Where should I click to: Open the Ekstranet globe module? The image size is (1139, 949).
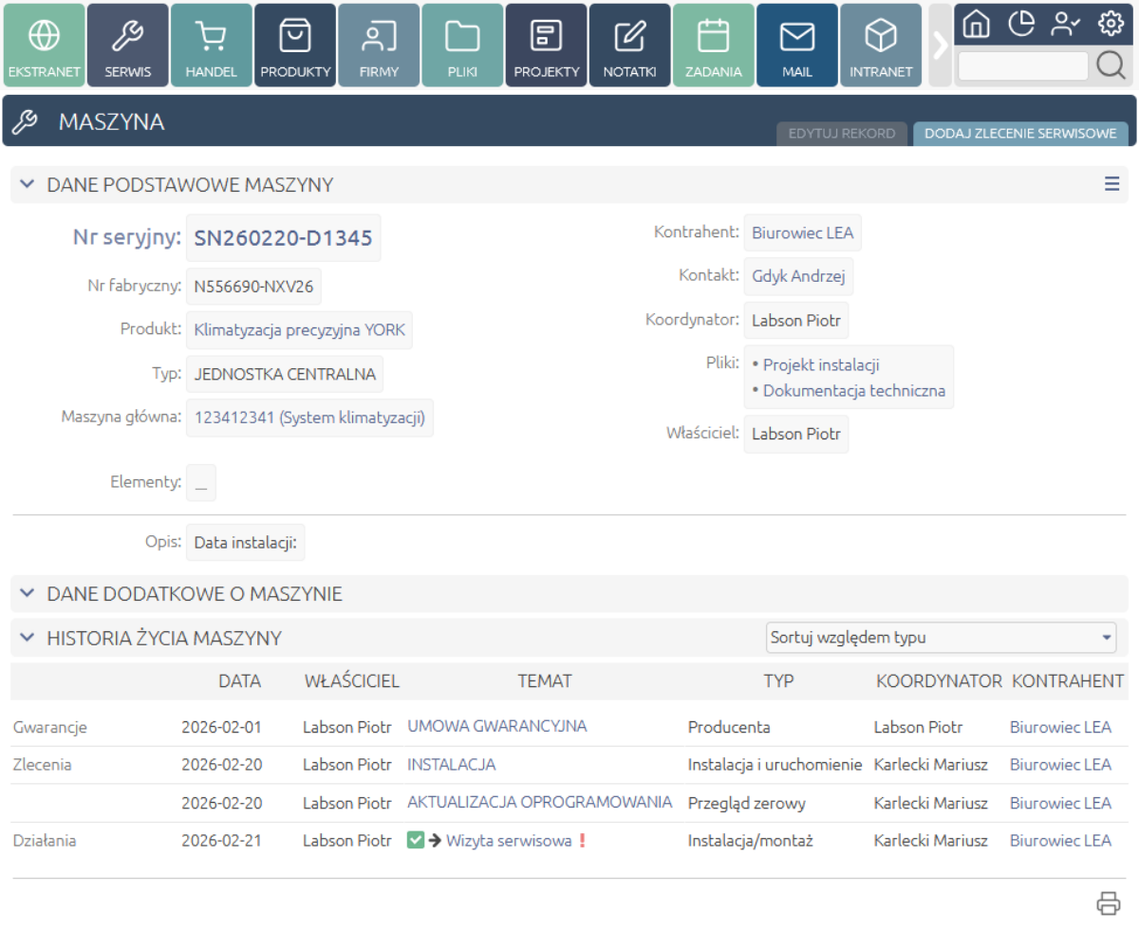click(44, 46)
